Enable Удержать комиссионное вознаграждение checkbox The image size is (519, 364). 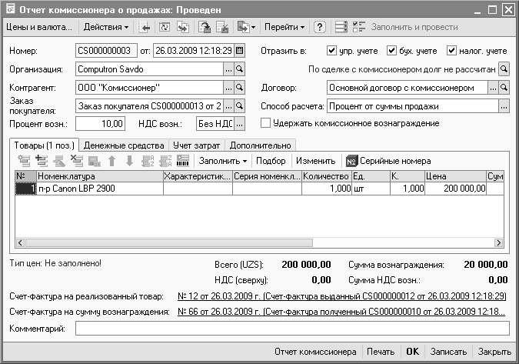(266, 123)
